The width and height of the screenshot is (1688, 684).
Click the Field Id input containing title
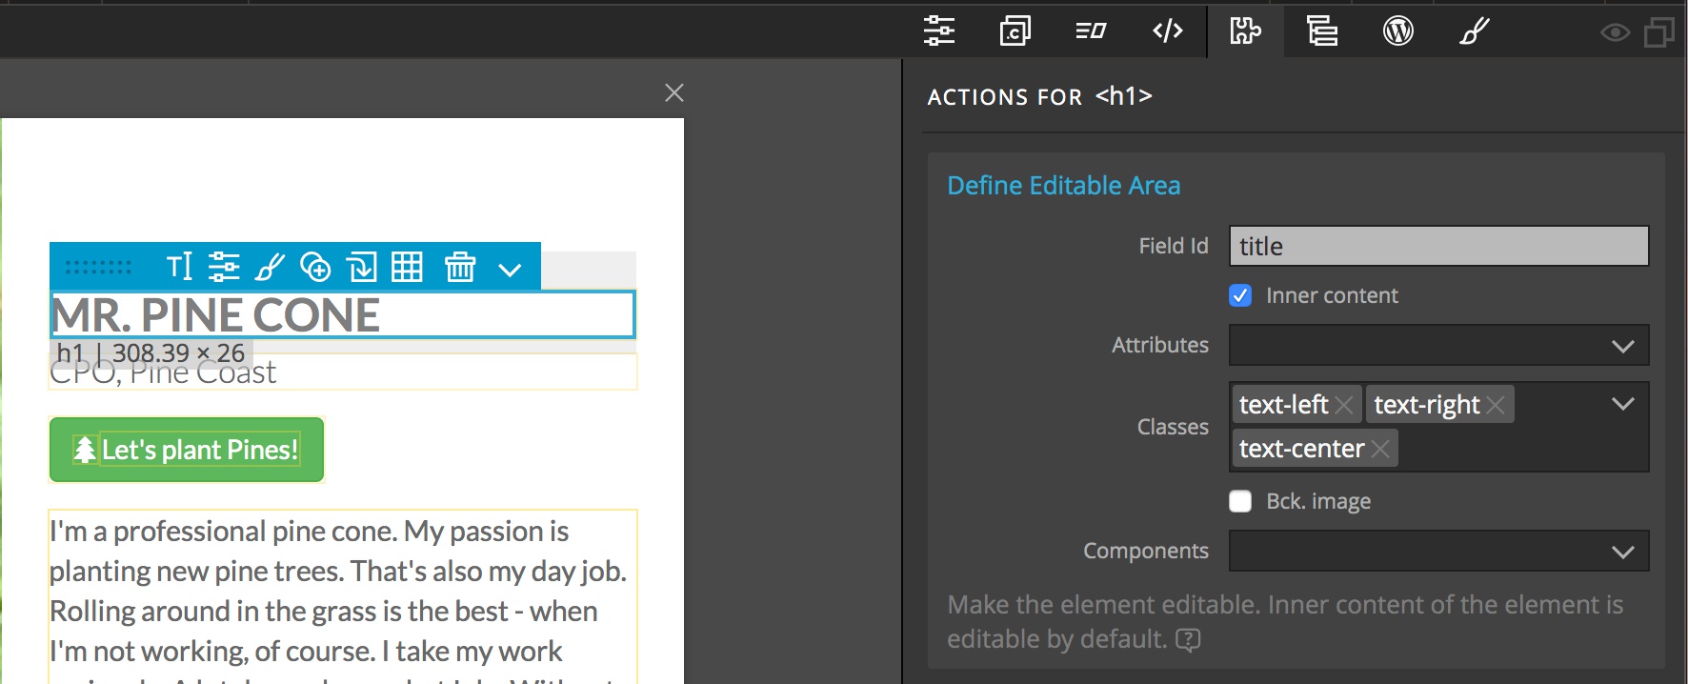click(x=1438, y=246)
